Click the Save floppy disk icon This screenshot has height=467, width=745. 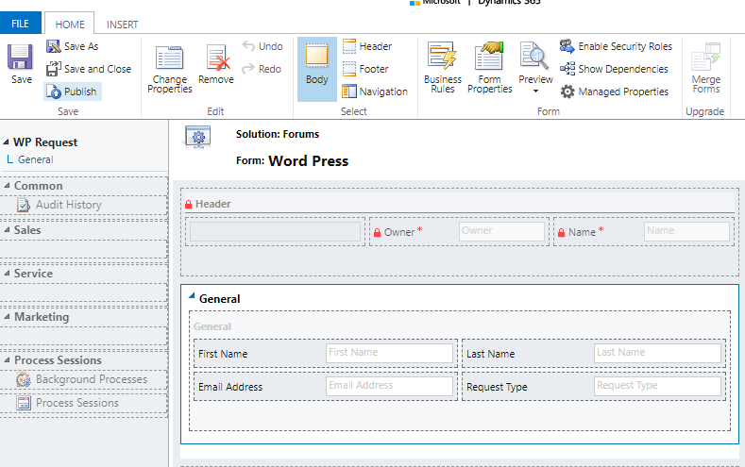click(21, 57)
